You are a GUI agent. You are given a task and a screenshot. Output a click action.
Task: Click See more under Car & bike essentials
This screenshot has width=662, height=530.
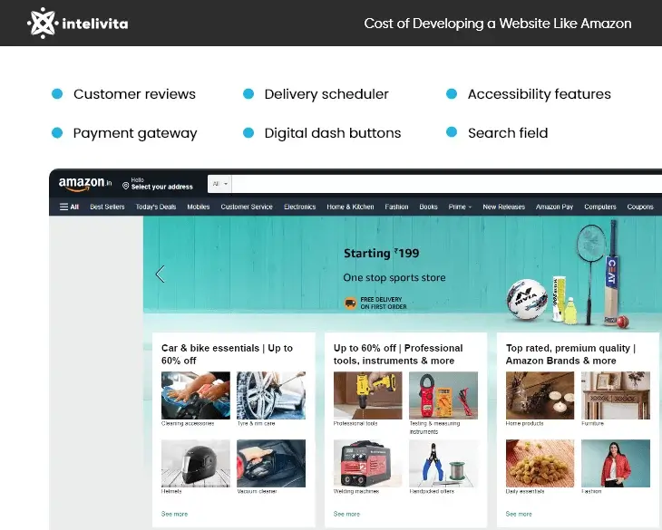tap(174, 514)
